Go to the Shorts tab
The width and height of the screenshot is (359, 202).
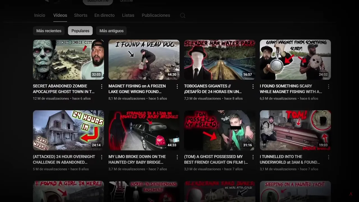[80, 15]
